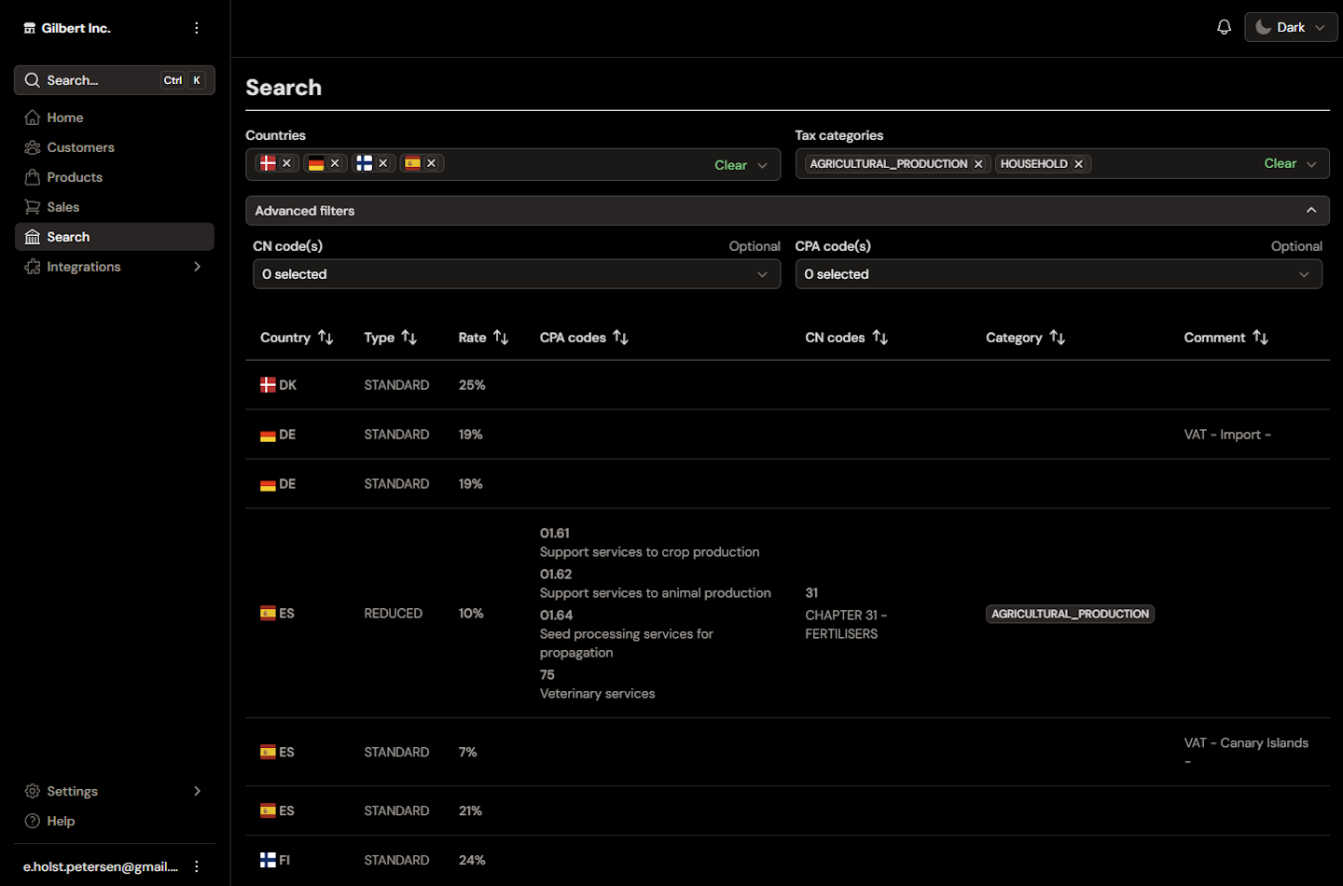The image size is (1343, 886).
Task: Expand Settings submenu
Action: [115, 791]
